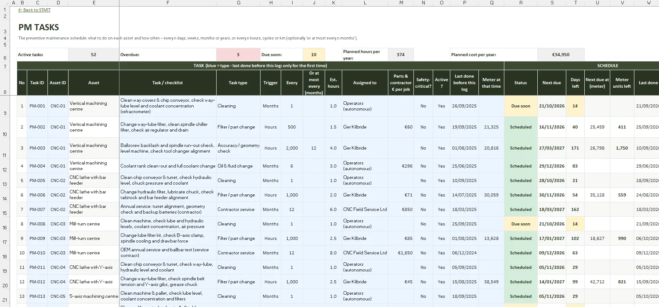The height and width of the screenshot is (307, 659).
Task: Click the Task / checklist header
Action: point(167,82)
